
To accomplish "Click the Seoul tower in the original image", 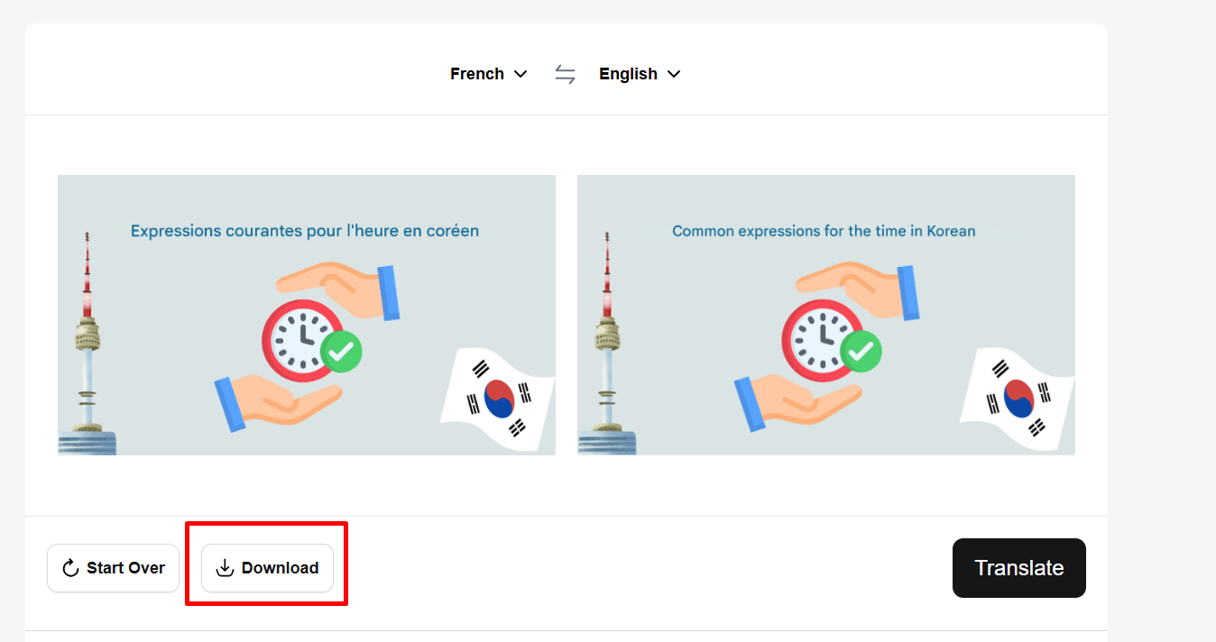I will 88,343.
